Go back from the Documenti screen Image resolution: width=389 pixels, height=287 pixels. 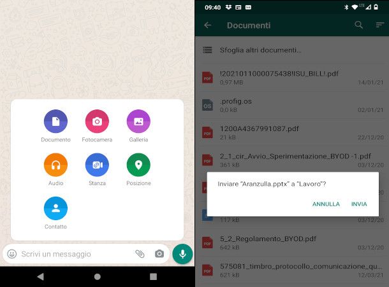tap(208, 25)
